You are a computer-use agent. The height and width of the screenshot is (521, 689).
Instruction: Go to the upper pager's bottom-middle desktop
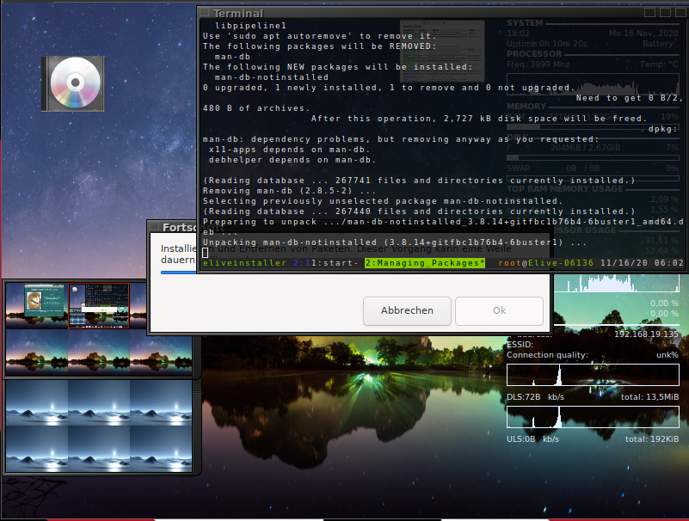pos(99,352)
